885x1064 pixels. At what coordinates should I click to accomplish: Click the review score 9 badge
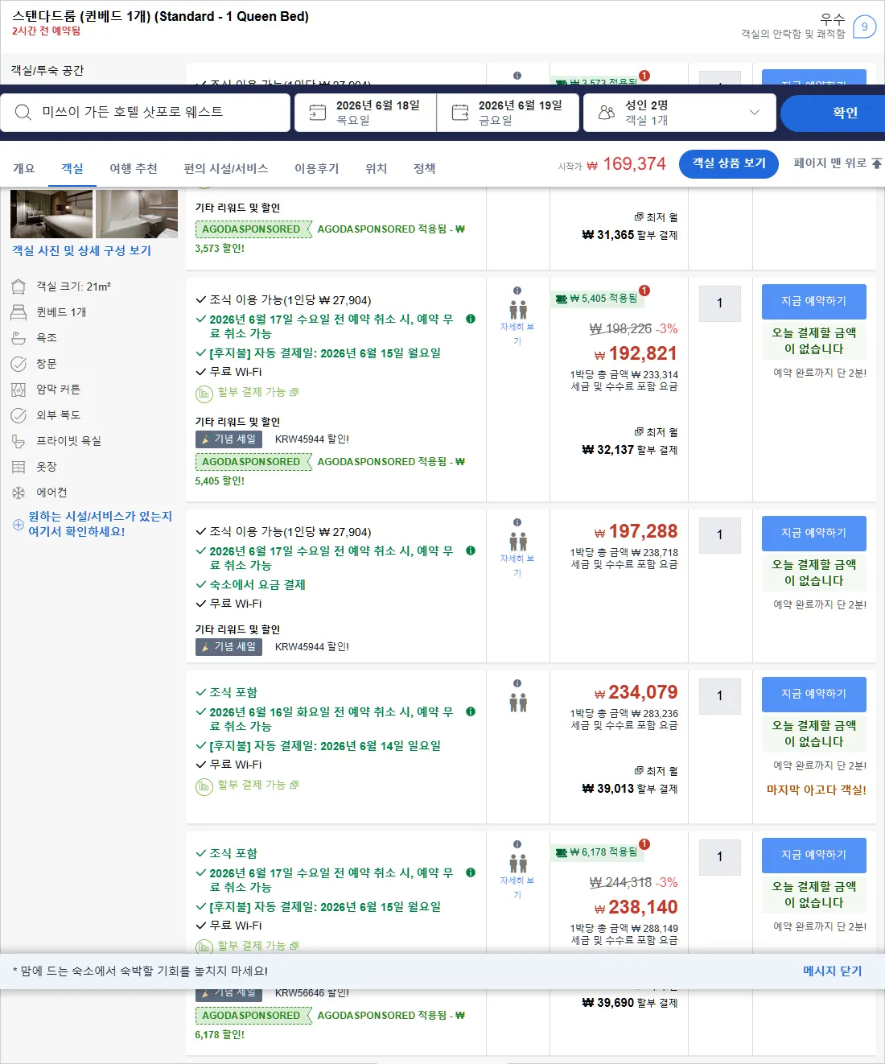click(864, 27)
